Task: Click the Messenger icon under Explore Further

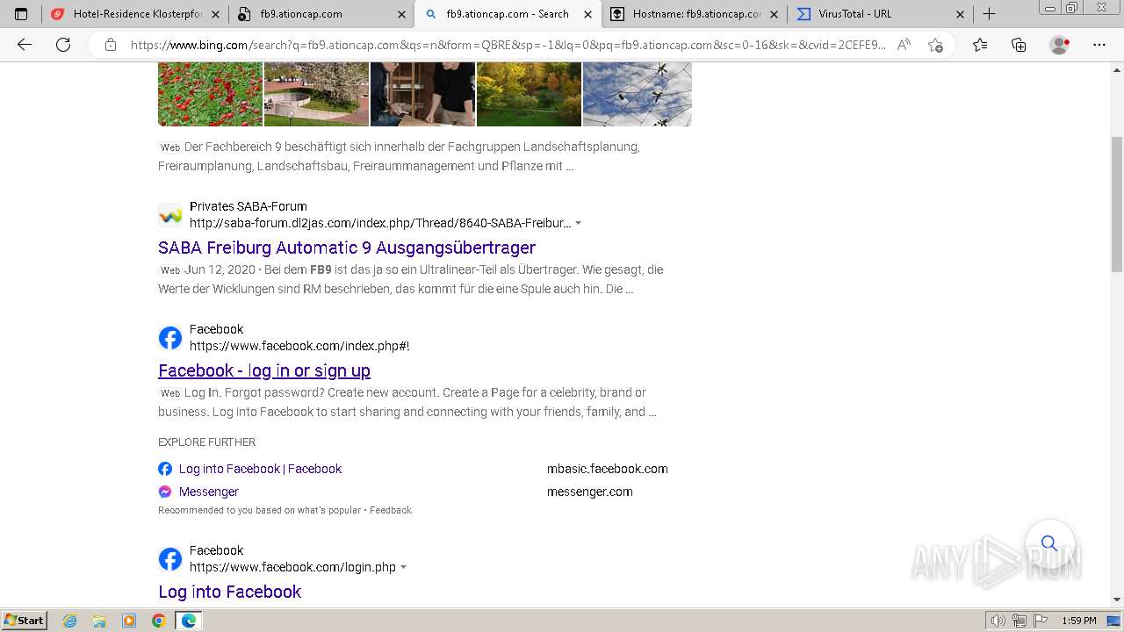Action: point(165,492)
